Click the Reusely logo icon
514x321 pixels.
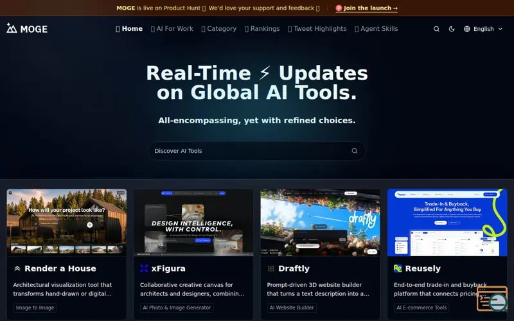(398, 268)
